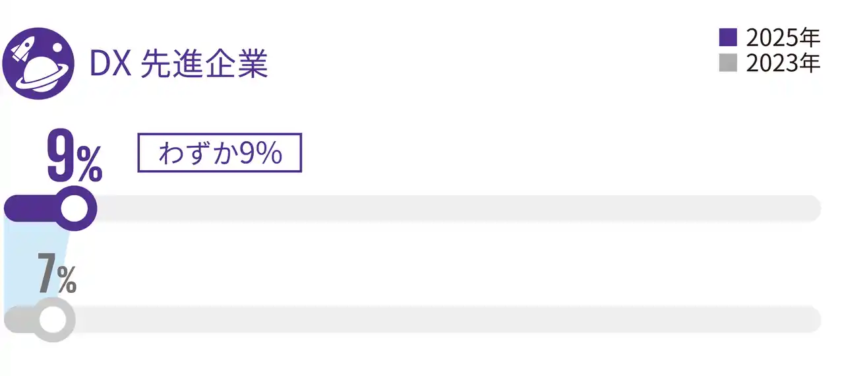Click the percent sign beside purple 9
The image size is (844, 376).
89,165
